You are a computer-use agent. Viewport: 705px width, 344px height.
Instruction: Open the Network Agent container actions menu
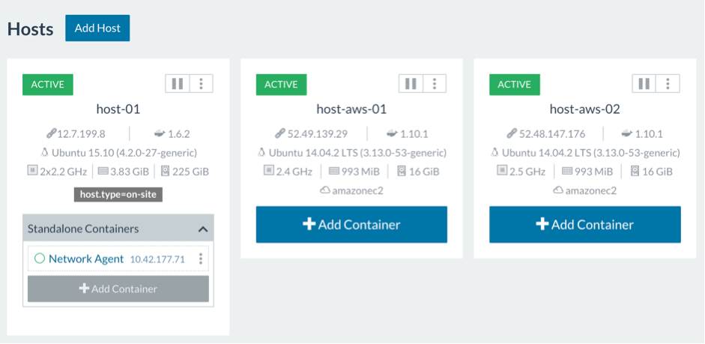point(201,259)
